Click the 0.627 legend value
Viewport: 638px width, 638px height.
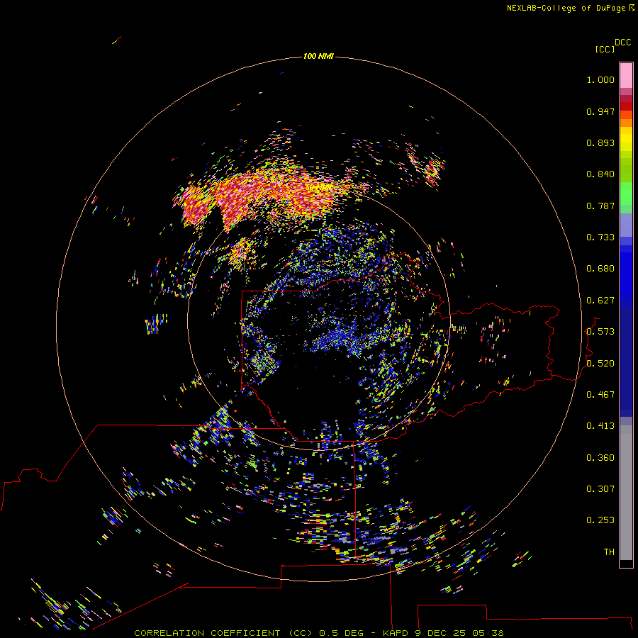coord(600,301)
